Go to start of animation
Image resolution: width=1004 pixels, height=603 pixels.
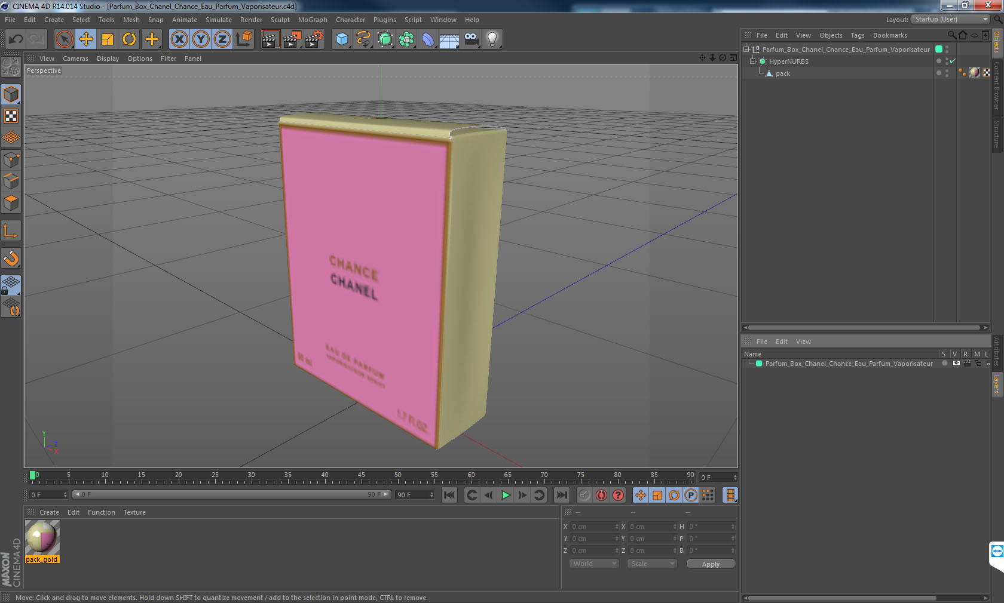click(449, 495)
